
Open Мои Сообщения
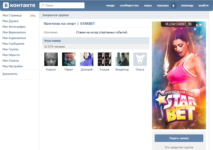click(13, 44)
